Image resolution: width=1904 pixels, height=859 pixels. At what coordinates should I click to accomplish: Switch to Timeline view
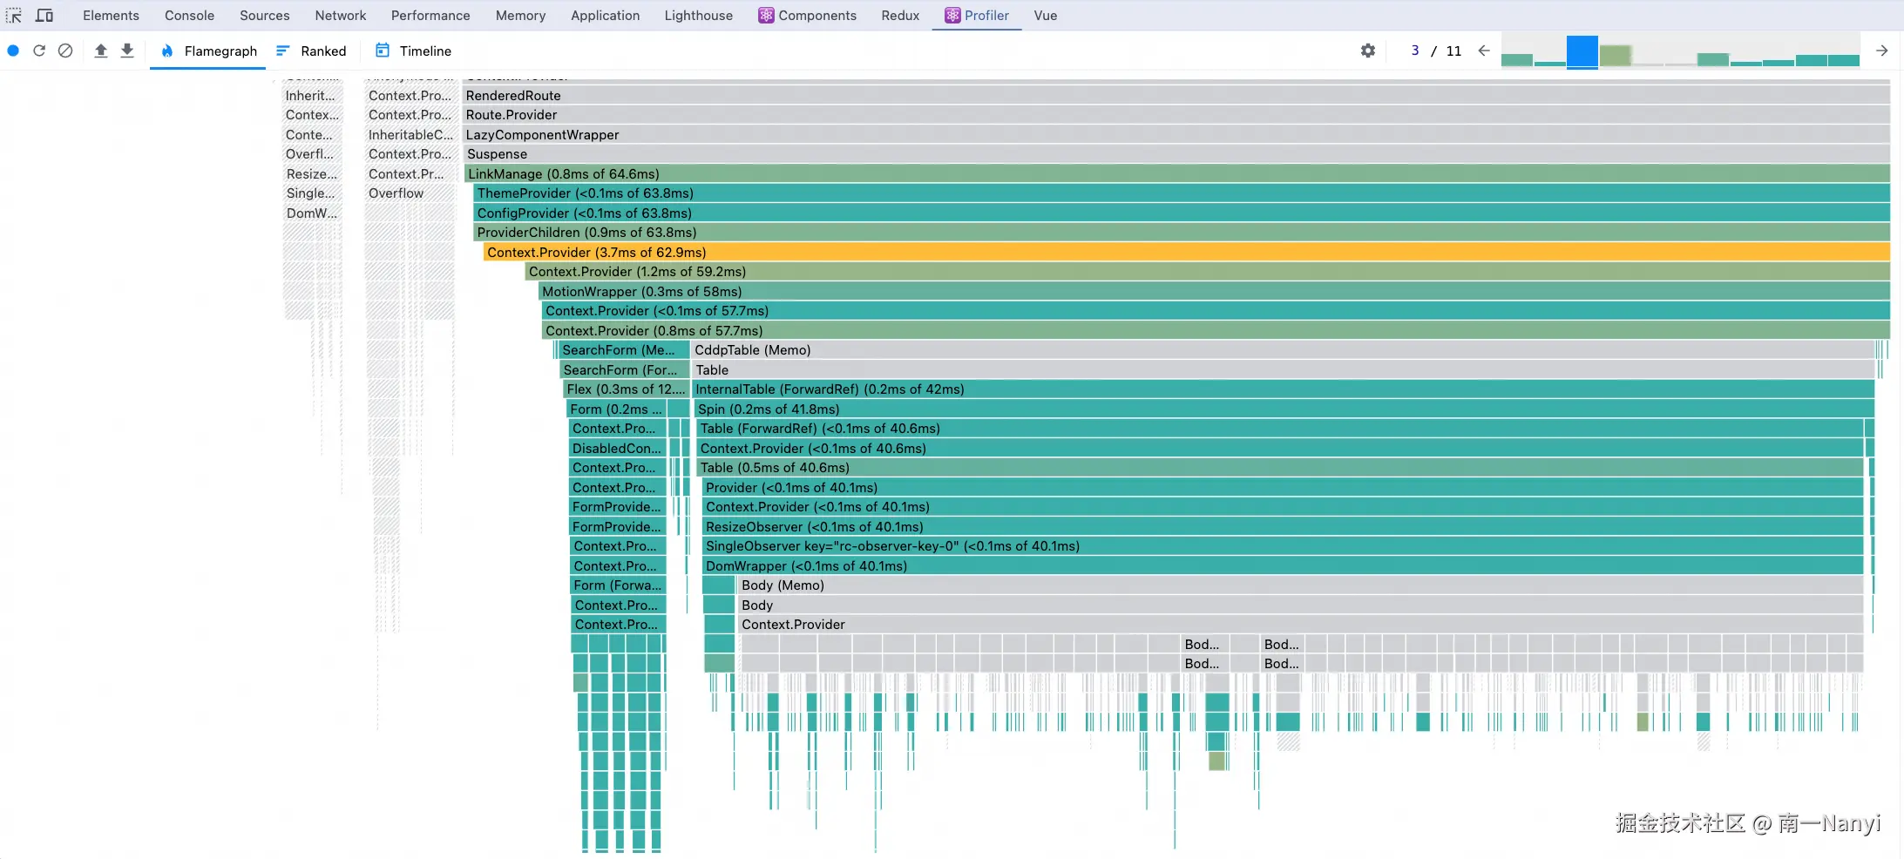[413, 51]
